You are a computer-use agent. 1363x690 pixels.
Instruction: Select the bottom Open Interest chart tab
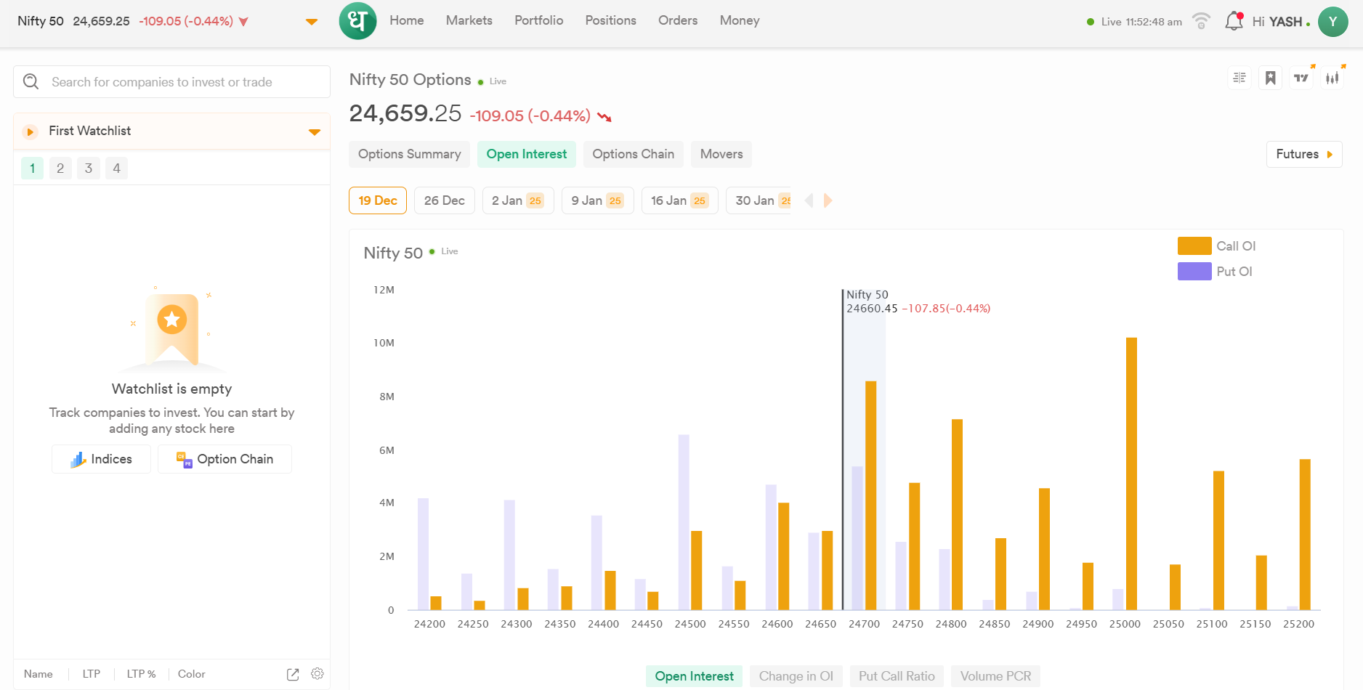(x=695, y=676)
